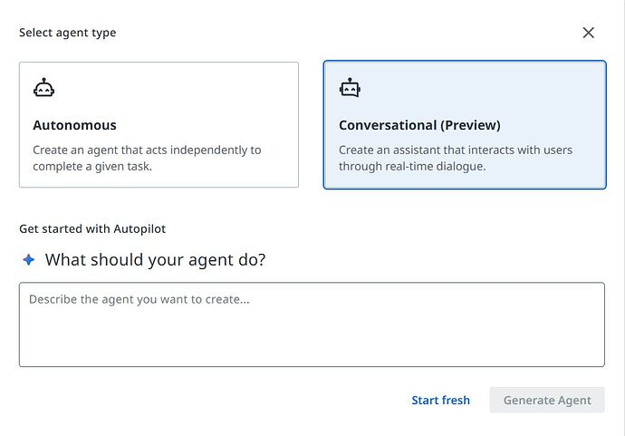The width and height of the screenshot is (625, 436).
Task: Click the Autonomous card description text
Action: click(147, 158)
